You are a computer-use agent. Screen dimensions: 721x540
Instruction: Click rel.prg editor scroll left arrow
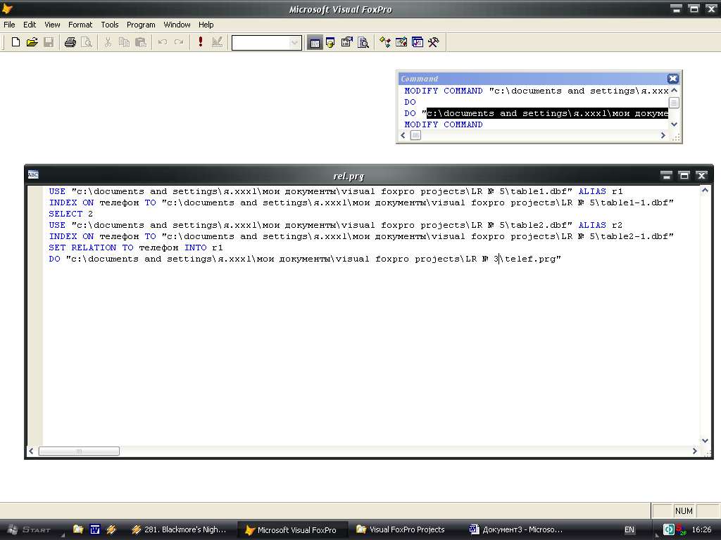point(31,451)
